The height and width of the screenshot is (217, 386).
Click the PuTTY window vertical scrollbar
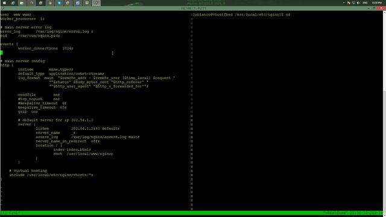tap(384, 113)
